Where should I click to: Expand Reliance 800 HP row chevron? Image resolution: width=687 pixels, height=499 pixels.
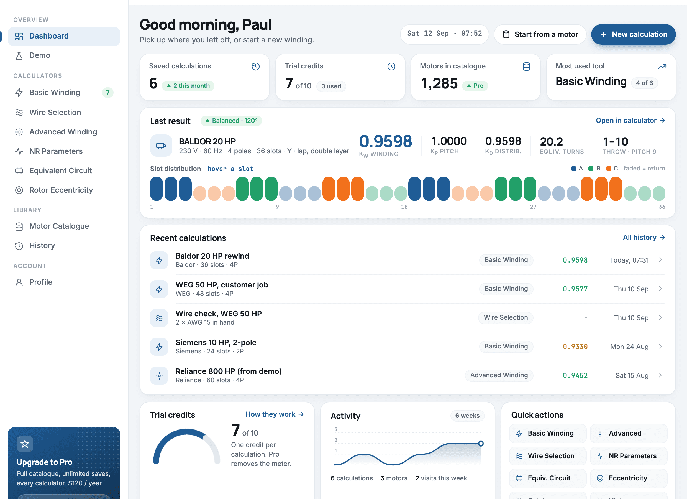click(661, 375)
